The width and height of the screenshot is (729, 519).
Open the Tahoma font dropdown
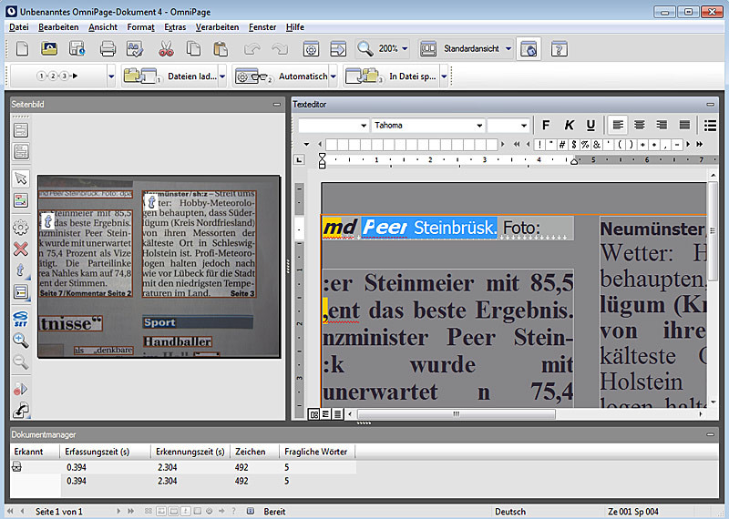coord(479,126)
